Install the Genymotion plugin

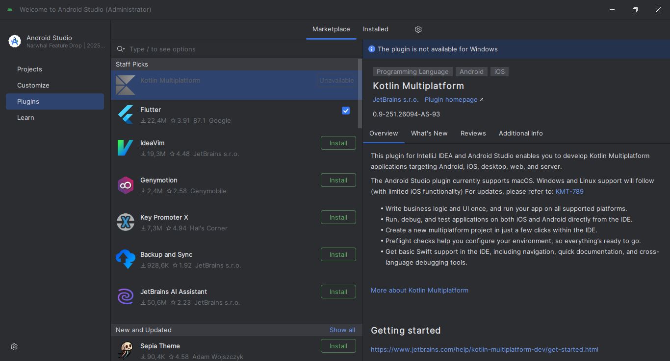(338, 180)
